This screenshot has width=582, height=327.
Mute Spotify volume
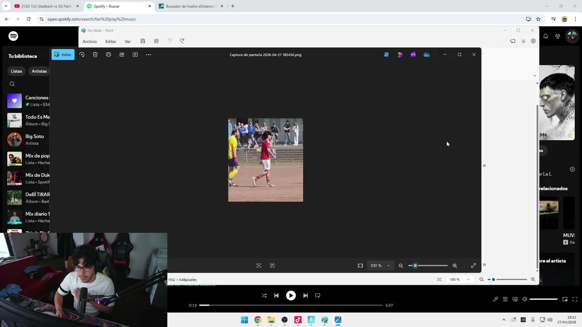(x=525, y=299)
